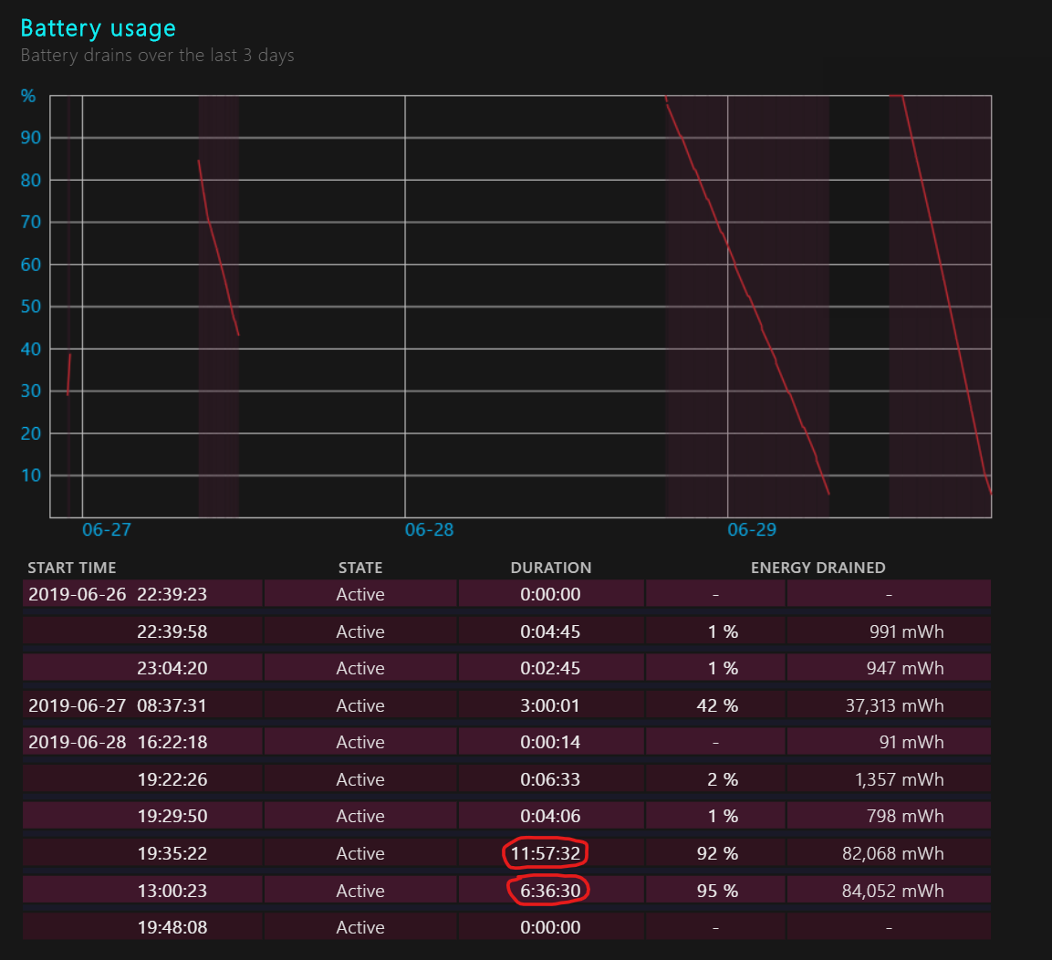The width and height of the screenshot is (1052, 960).
Task: Click the STATE column header
Action: coord(360,568)
